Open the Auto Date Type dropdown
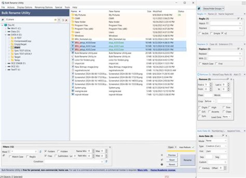The image size is (246, 178). coord(216,146)
